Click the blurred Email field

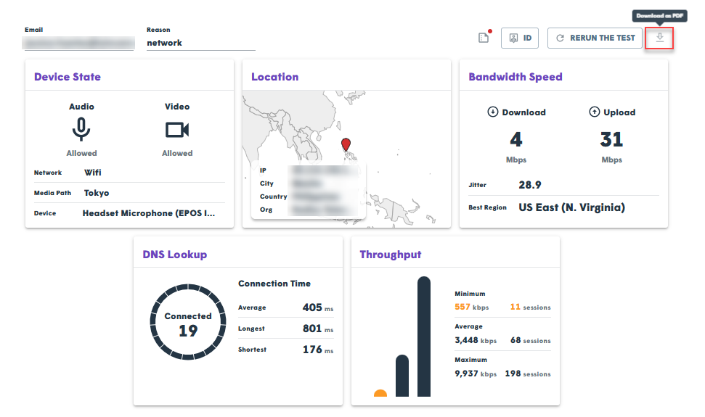78,43
